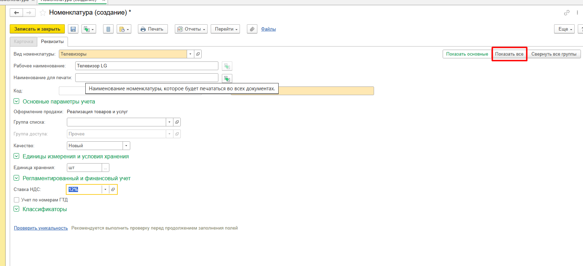Open the Группа доступа dropdown arrow

(169, 134)
